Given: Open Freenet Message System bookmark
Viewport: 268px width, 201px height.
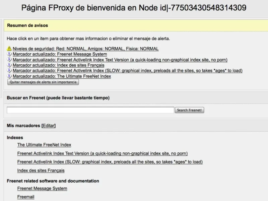Looking at the screenshot, I should point(42,188).
